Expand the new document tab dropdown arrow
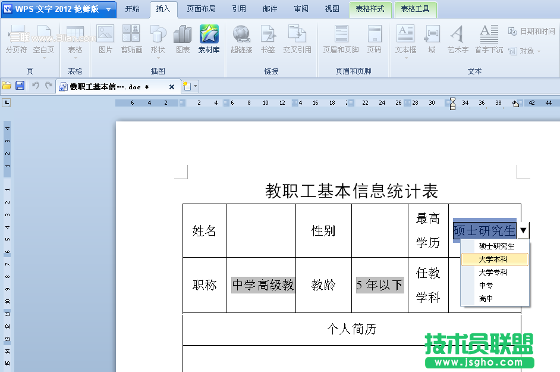Viewport: 560px width, 372px height. coord(196,87)
